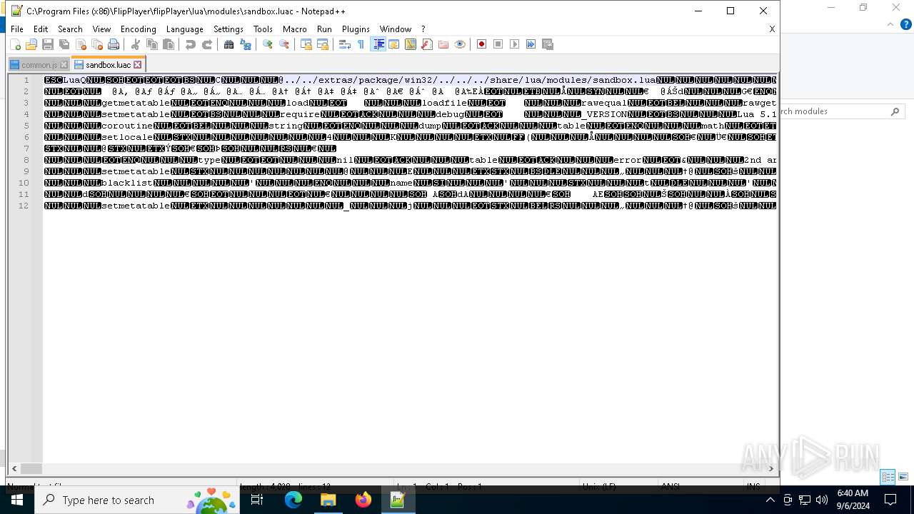The height and width of the screenshot is (514, 914).
Task: Open Folder as Workspace icon
Action: (443, 44)
